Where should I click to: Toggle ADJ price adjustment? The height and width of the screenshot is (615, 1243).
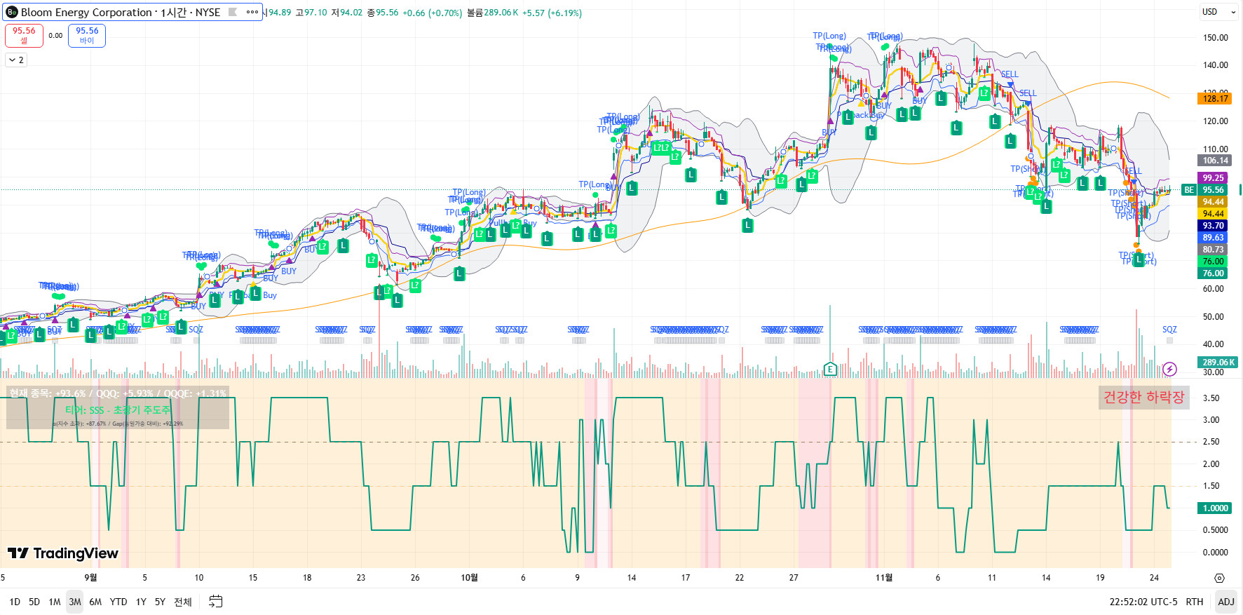pos(1225,602)
